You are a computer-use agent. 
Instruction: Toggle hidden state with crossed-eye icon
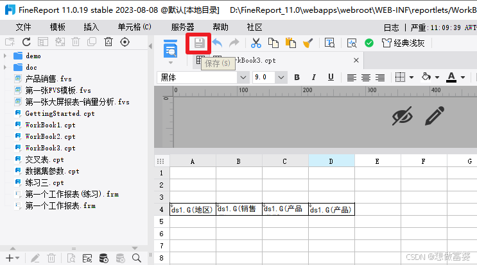pos(402,115)
